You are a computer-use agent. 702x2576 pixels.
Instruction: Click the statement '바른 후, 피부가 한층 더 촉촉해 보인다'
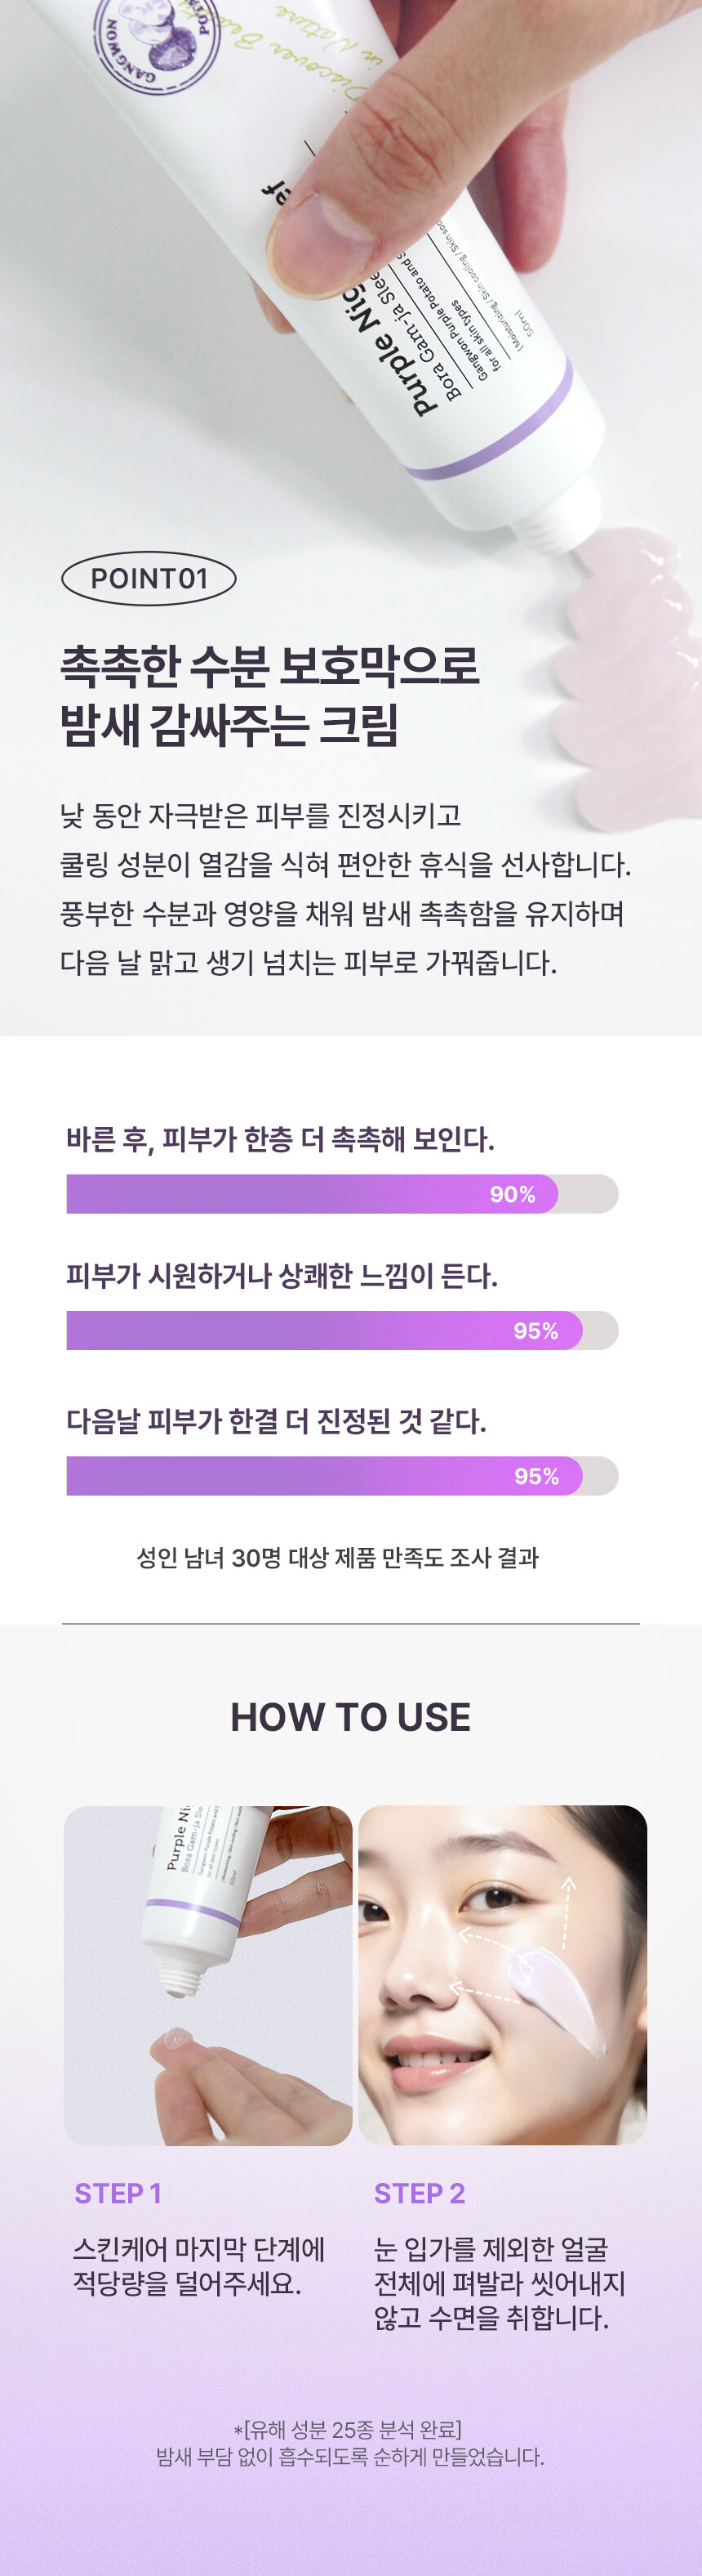(281, 1139)
